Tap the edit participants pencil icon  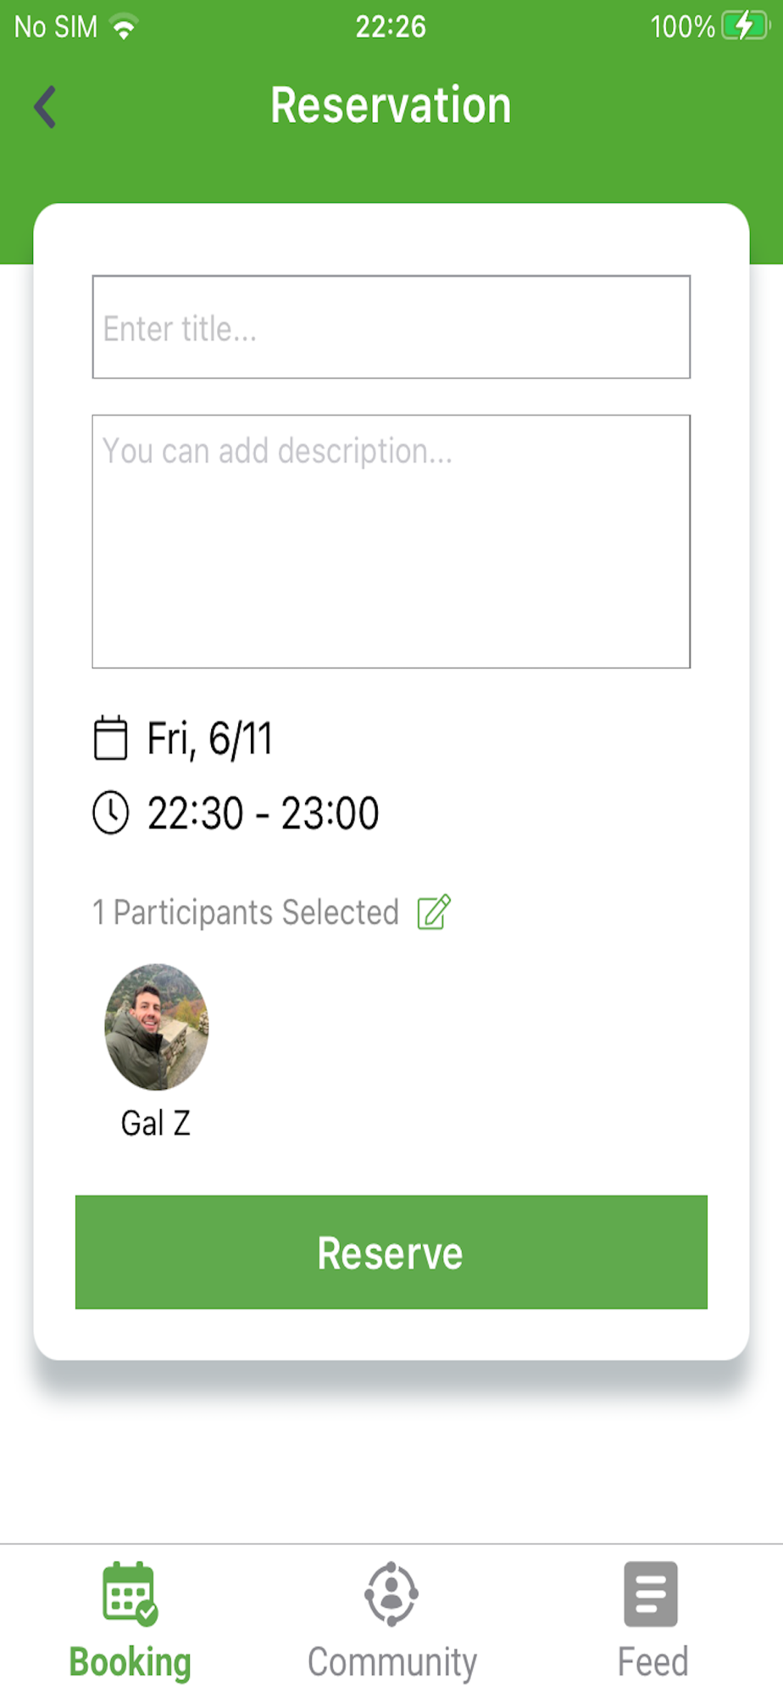coord(434,912)
